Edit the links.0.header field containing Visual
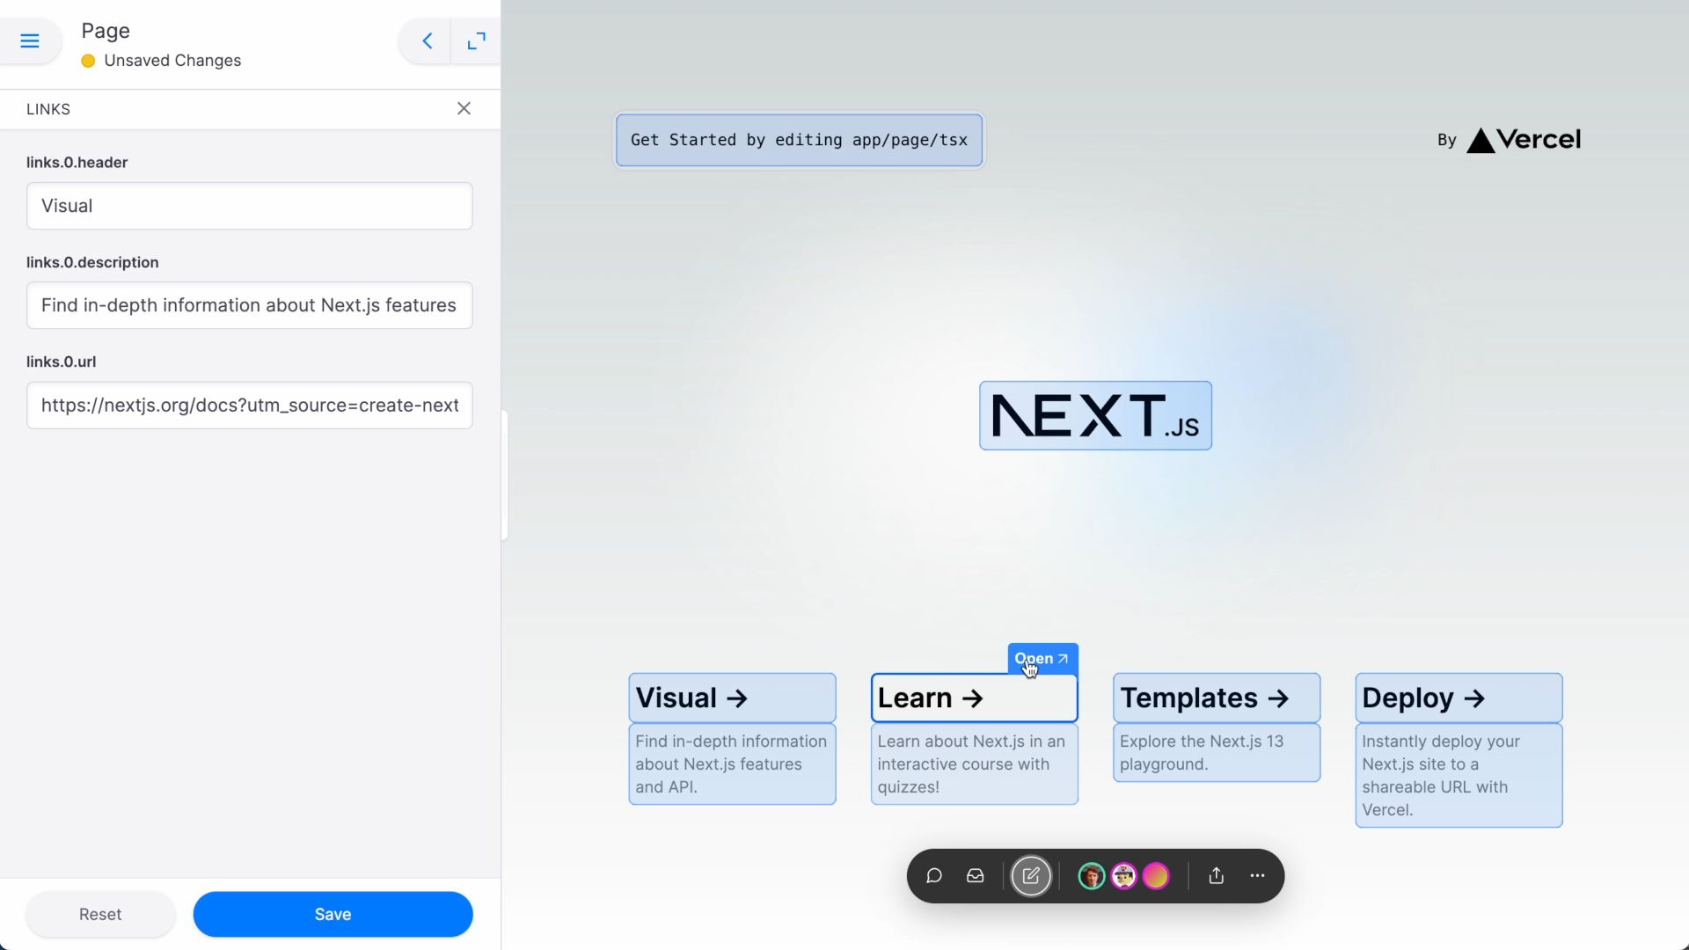 [249, 206]
